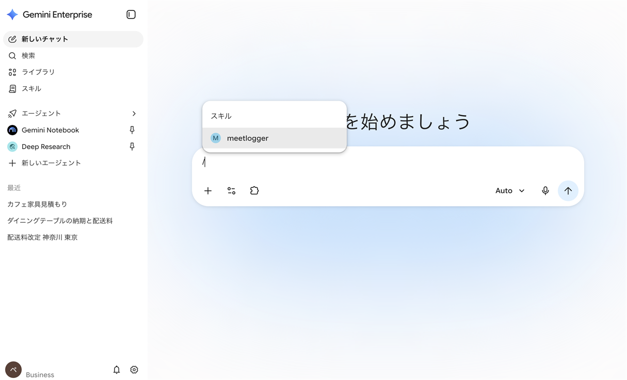Click the スキル header in the popup
The width and height of the screenshot is (627, 380).
tap(221, 116)
